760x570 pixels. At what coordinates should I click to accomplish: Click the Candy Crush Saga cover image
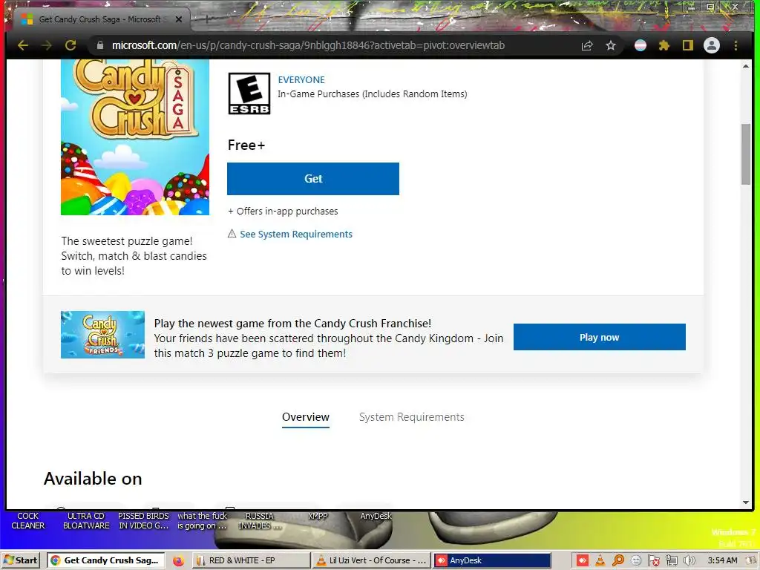135,137
